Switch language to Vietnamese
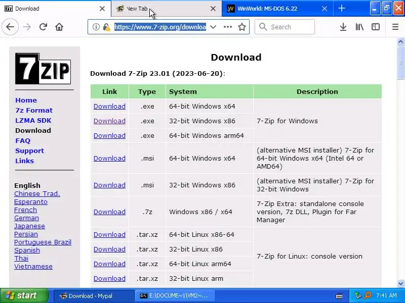 tap(33, 267)
